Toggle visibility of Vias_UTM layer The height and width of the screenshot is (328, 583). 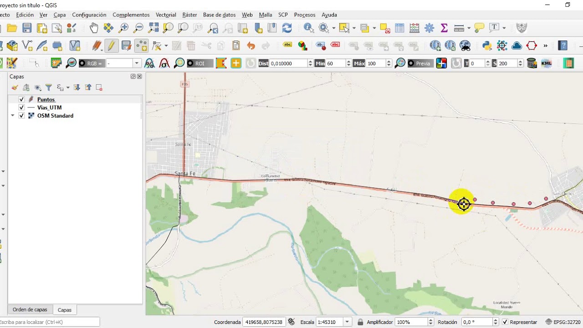[x=21, y=108]
